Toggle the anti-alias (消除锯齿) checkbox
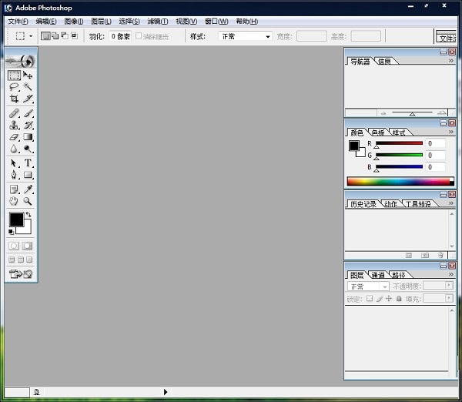Image resolution: width=462 pixels, height=402 pixels. [139, 36]
